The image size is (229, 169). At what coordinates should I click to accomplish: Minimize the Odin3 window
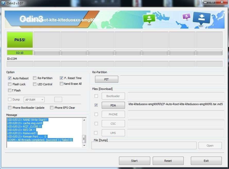point(206,2)
